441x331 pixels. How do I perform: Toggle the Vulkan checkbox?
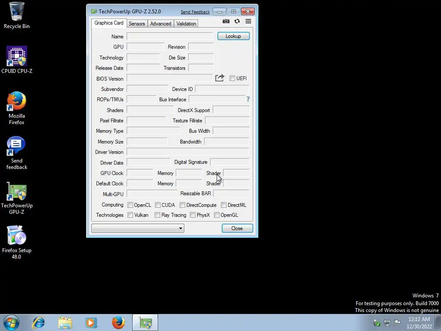(x=130, y=215)
